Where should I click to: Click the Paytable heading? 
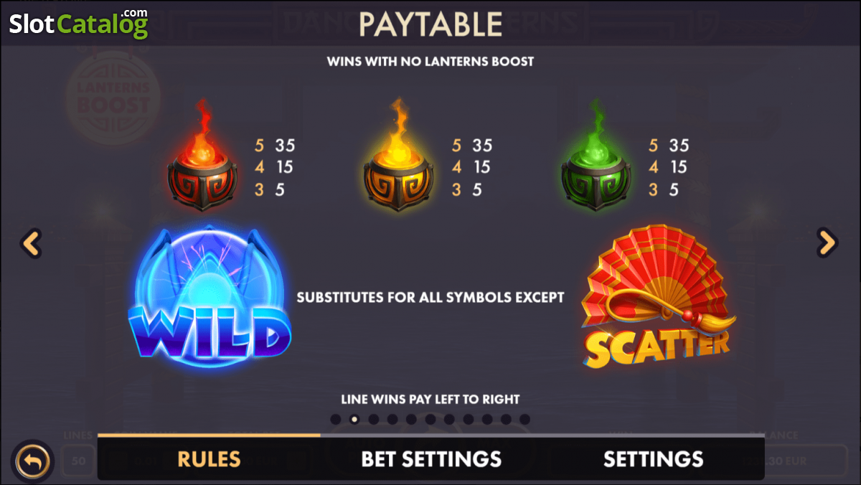click(x=430, y=23)
